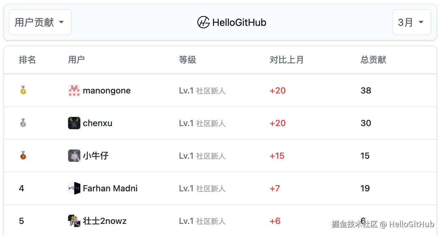Click the 对比上月 column header
Screen dimensions: 441x235
pos(286,60)
